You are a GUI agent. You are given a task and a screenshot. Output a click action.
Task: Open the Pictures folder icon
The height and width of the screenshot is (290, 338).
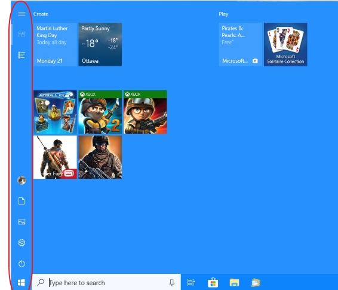21,222
